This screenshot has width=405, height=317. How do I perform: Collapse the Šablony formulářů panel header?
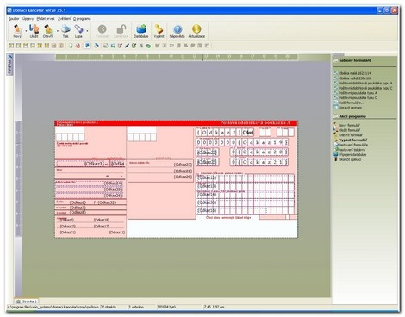point(364,60)
